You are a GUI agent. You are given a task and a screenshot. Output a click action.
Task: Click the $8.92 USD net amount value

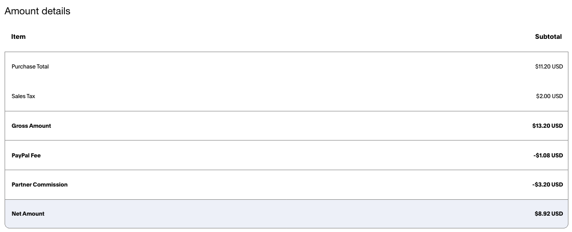tap(549, 214)
